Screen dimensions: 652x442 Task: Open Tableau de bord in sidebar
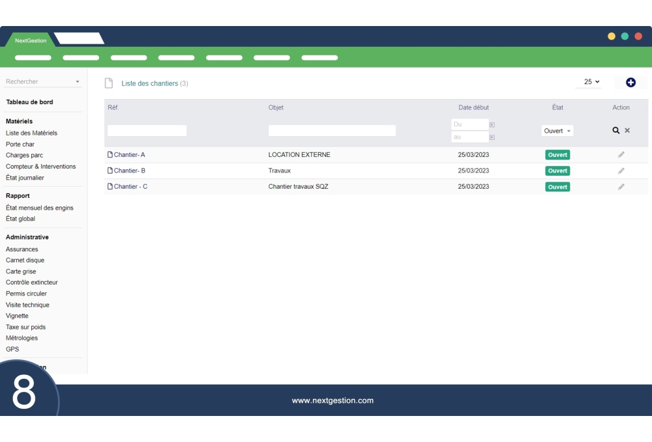pyautogui.click(x=29, y=102)
